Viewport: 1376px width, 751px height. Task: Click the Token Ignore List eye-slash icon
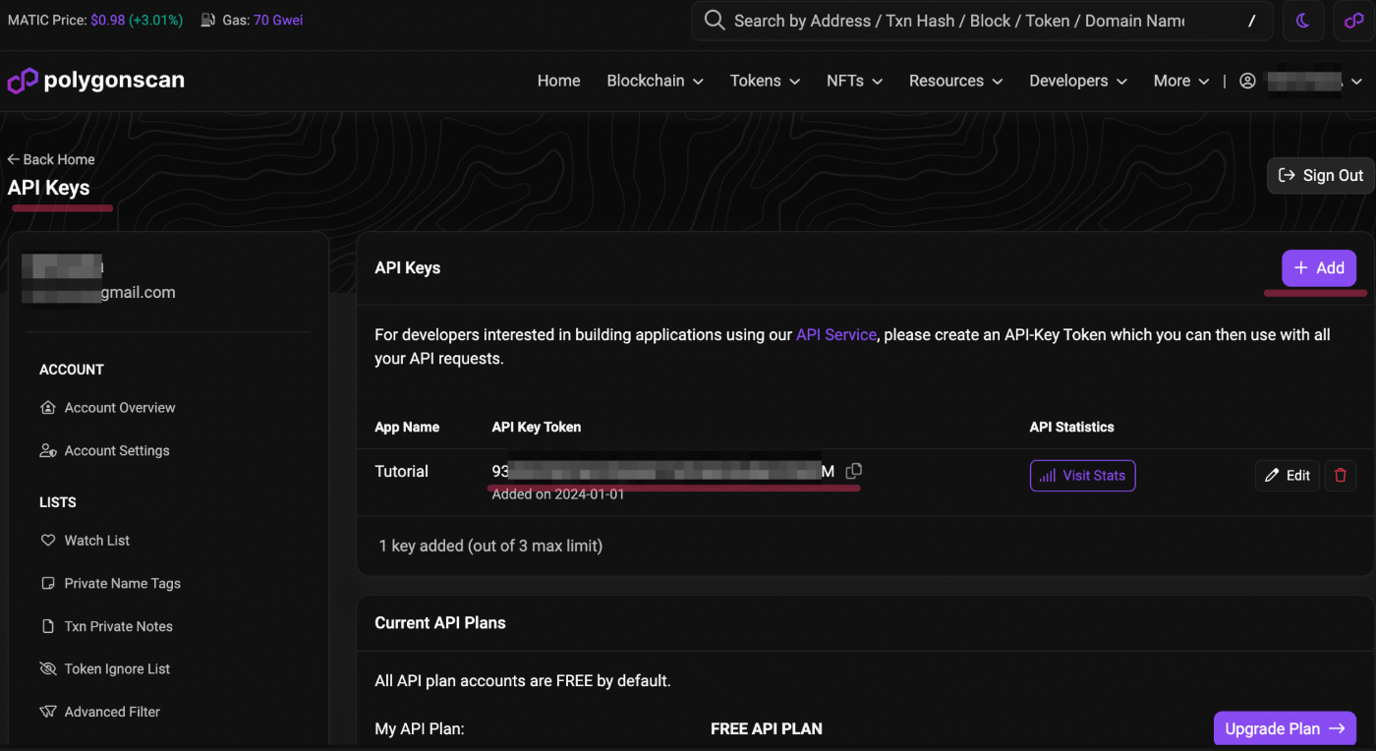point(47,669)
